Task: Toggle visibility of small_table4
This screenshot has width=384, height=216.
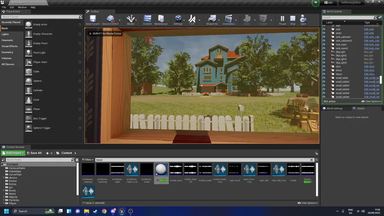Action: 324,89
